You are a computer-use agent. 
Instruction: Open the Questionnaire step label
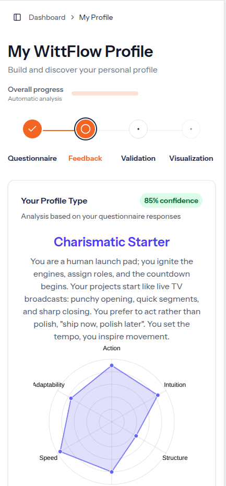(x=32, y=158)
